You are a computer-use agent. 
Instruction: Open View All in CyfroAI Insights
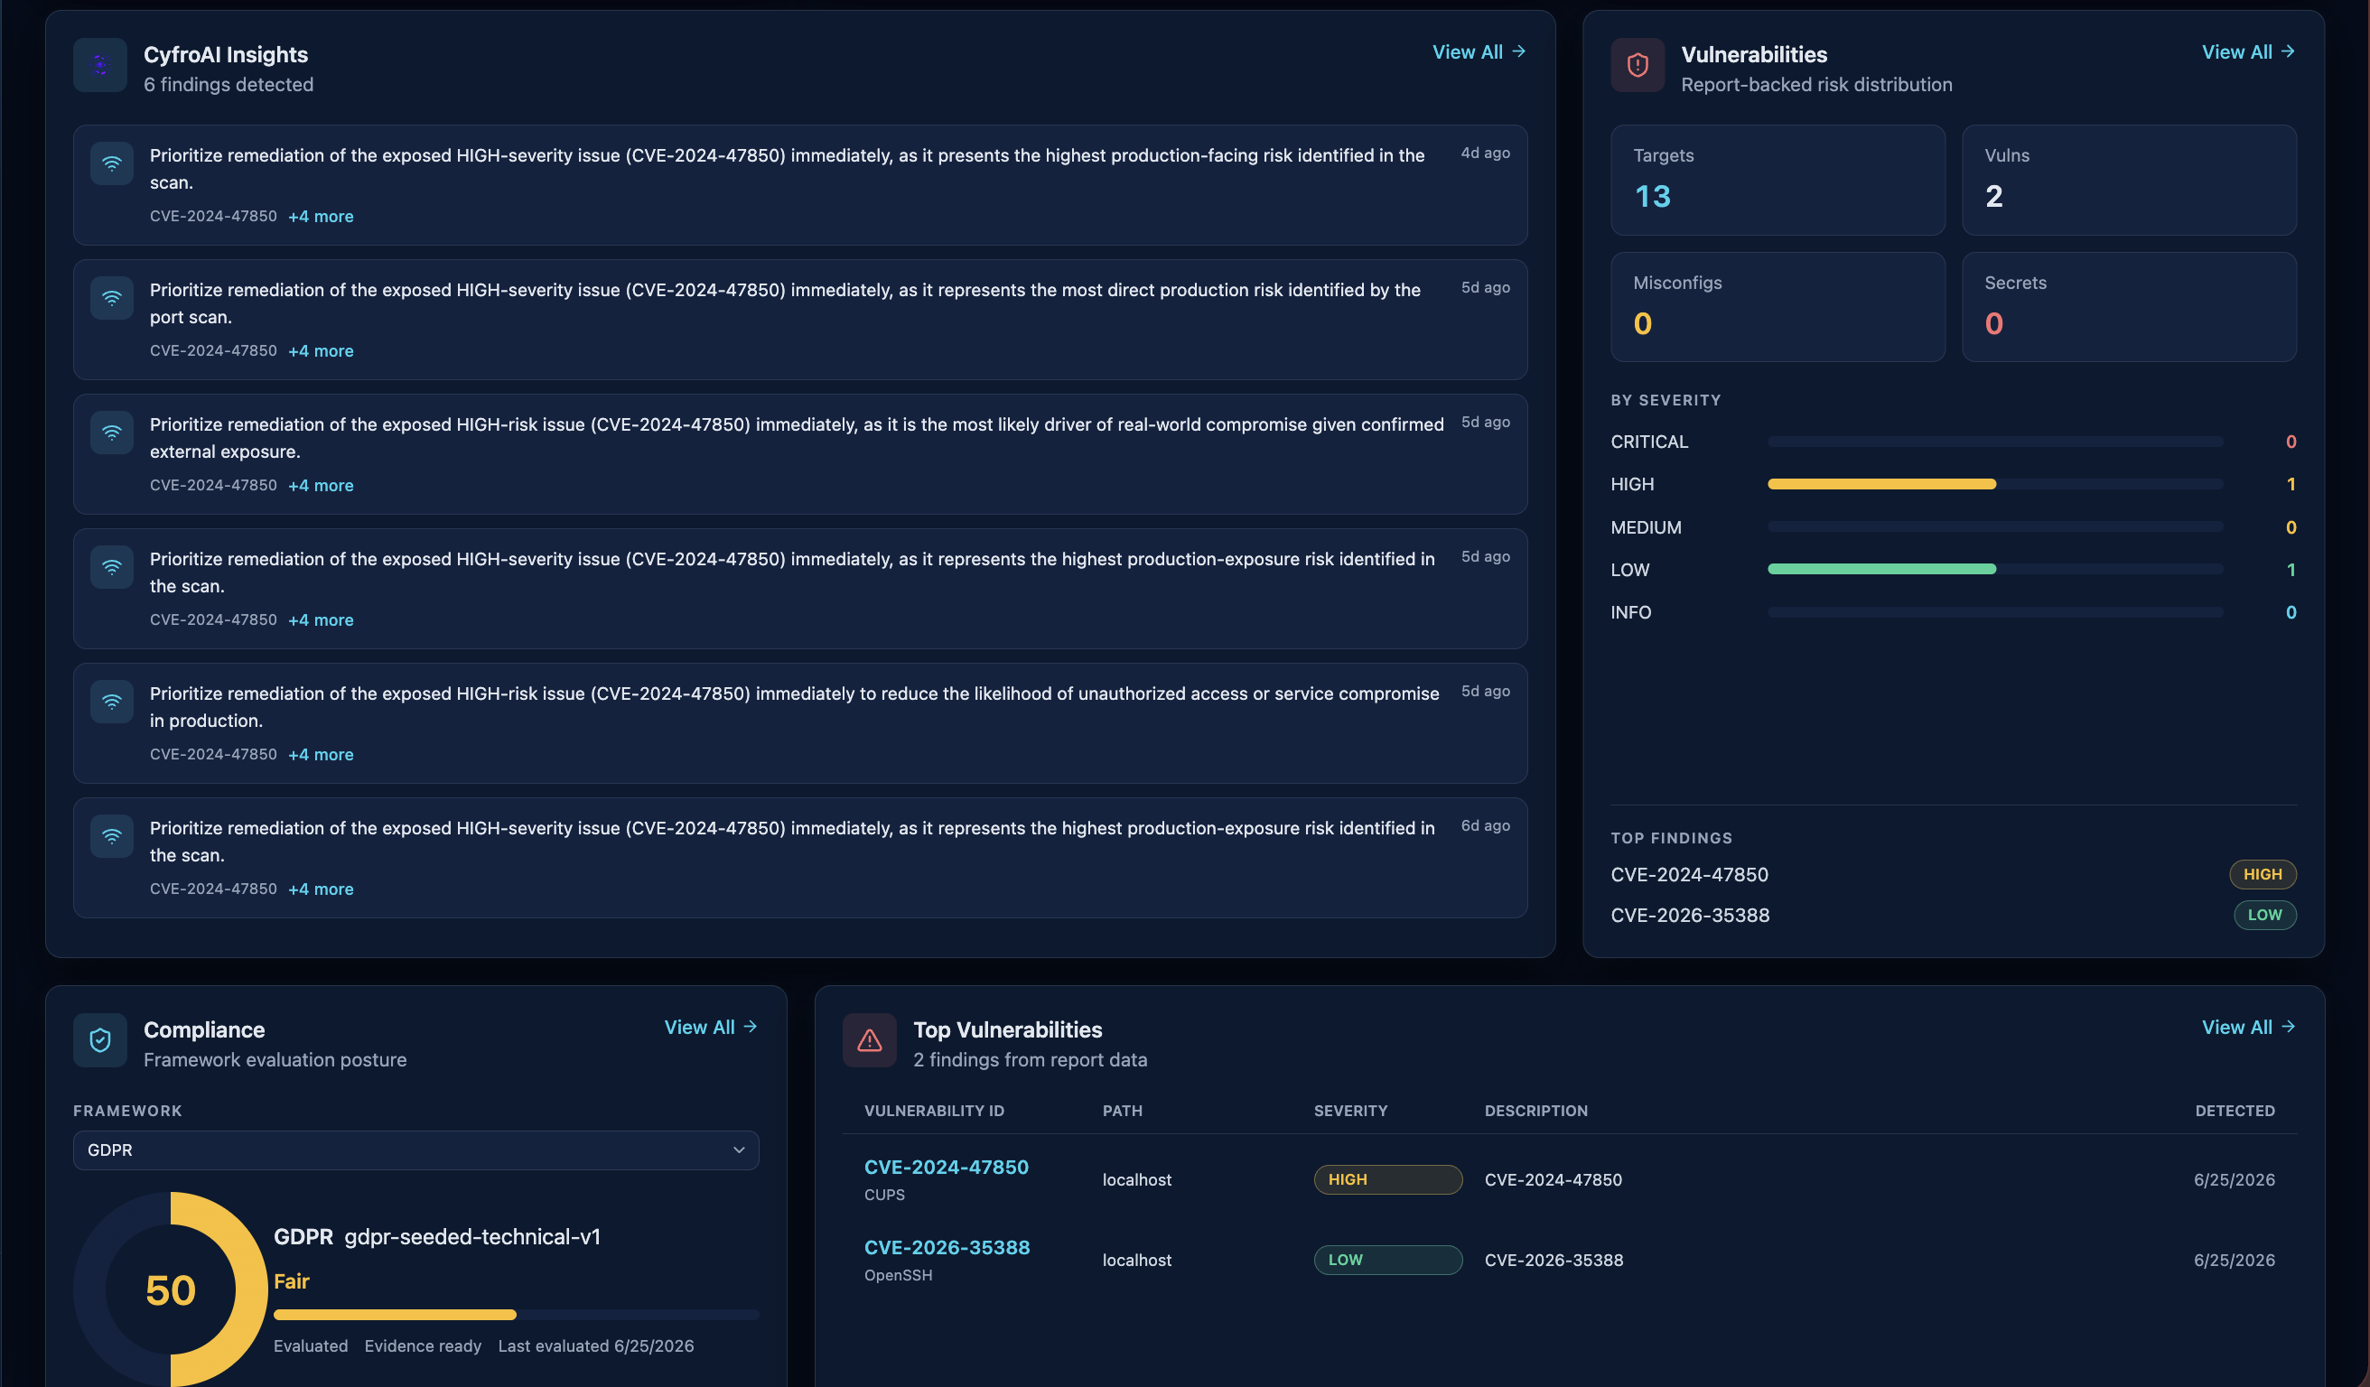1479,52
